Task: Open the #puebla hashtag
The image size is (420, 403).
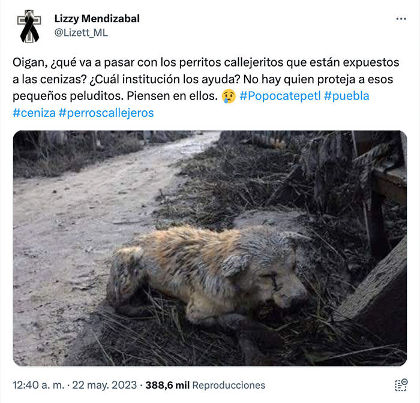Action: click(x=346, y=96)
